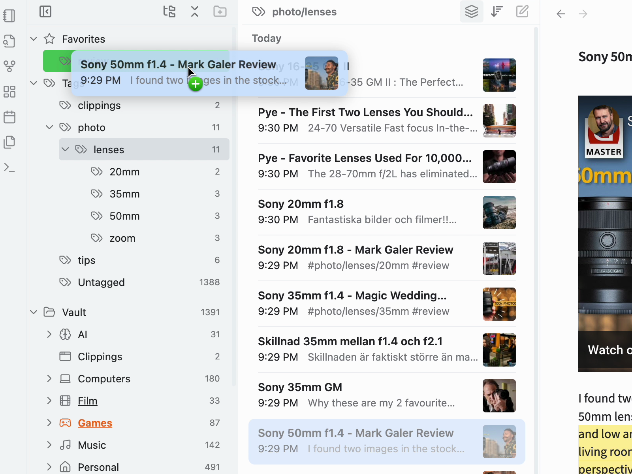Image resolution: width=632 pixels, height=474 pixels.
Task: Select Sony 50mm f1.4 - Mark Galer Review in list
Action: (x=387, y=441)
